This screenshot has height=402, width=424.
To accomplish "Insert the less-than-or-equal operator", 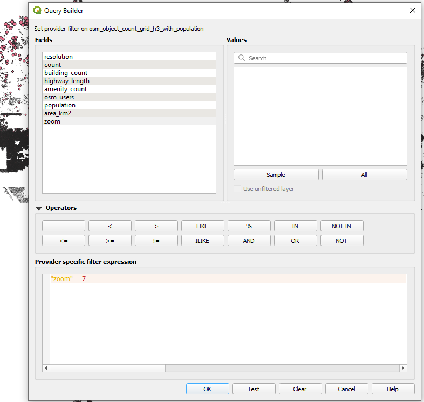I will (64, 241).
